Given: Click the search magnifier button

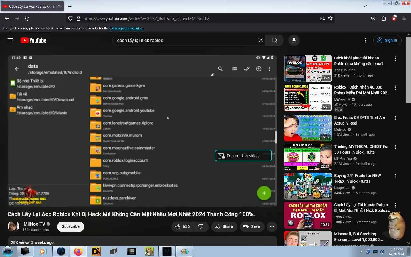Looking at the screenshot, I should tap(274, 40).
